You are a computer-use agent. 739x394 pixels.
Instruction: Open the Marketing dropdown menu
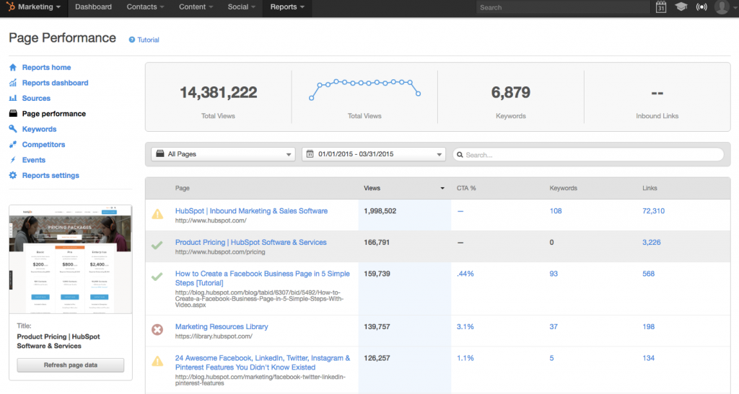pos(40,7)
